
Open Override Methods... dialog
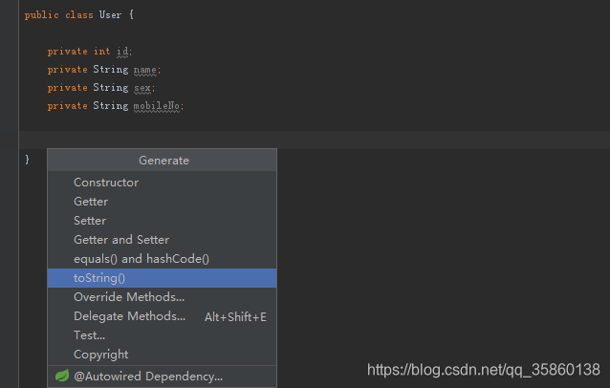[x=162, y=297]
